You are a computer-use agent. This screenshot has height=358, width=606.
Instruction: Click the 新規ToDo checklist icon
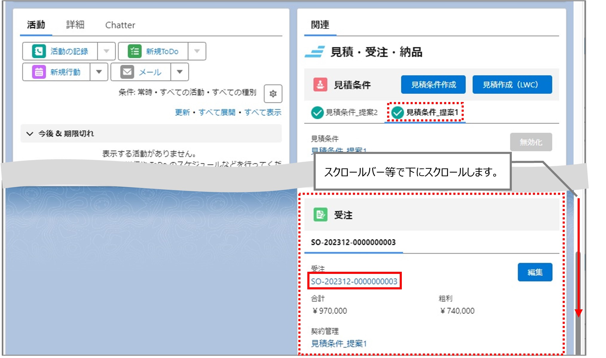pos(135,51)
